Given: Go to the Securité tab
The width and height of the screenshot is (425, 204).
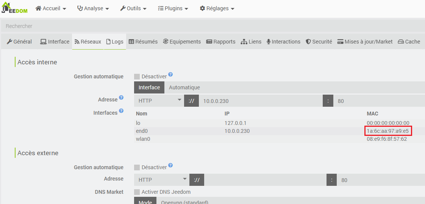Looking at the screenshot, I should [319, 42].
